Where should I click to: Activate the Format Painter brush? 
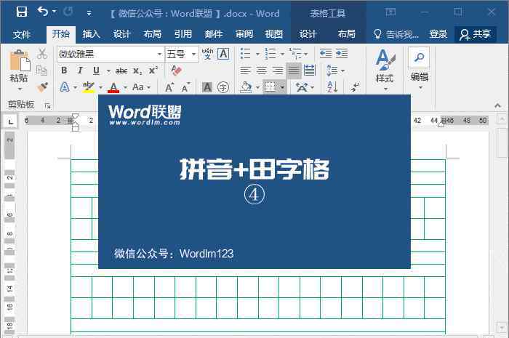point(42,87)
